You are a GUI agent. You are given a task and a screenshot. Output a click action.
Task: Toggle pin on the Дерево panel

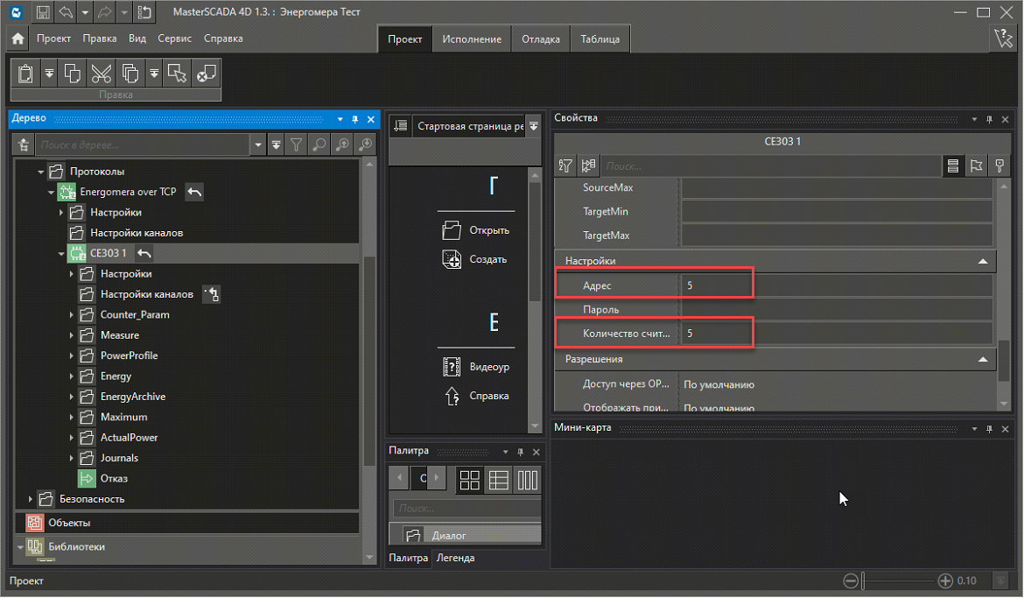pyautogui.click(x=354, y=119)
